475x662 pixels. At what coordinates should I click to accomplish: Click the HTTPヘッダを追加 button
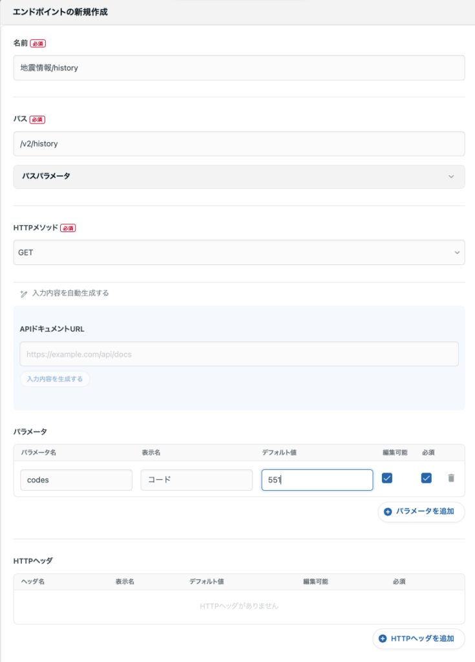click(x=419, y=639)
